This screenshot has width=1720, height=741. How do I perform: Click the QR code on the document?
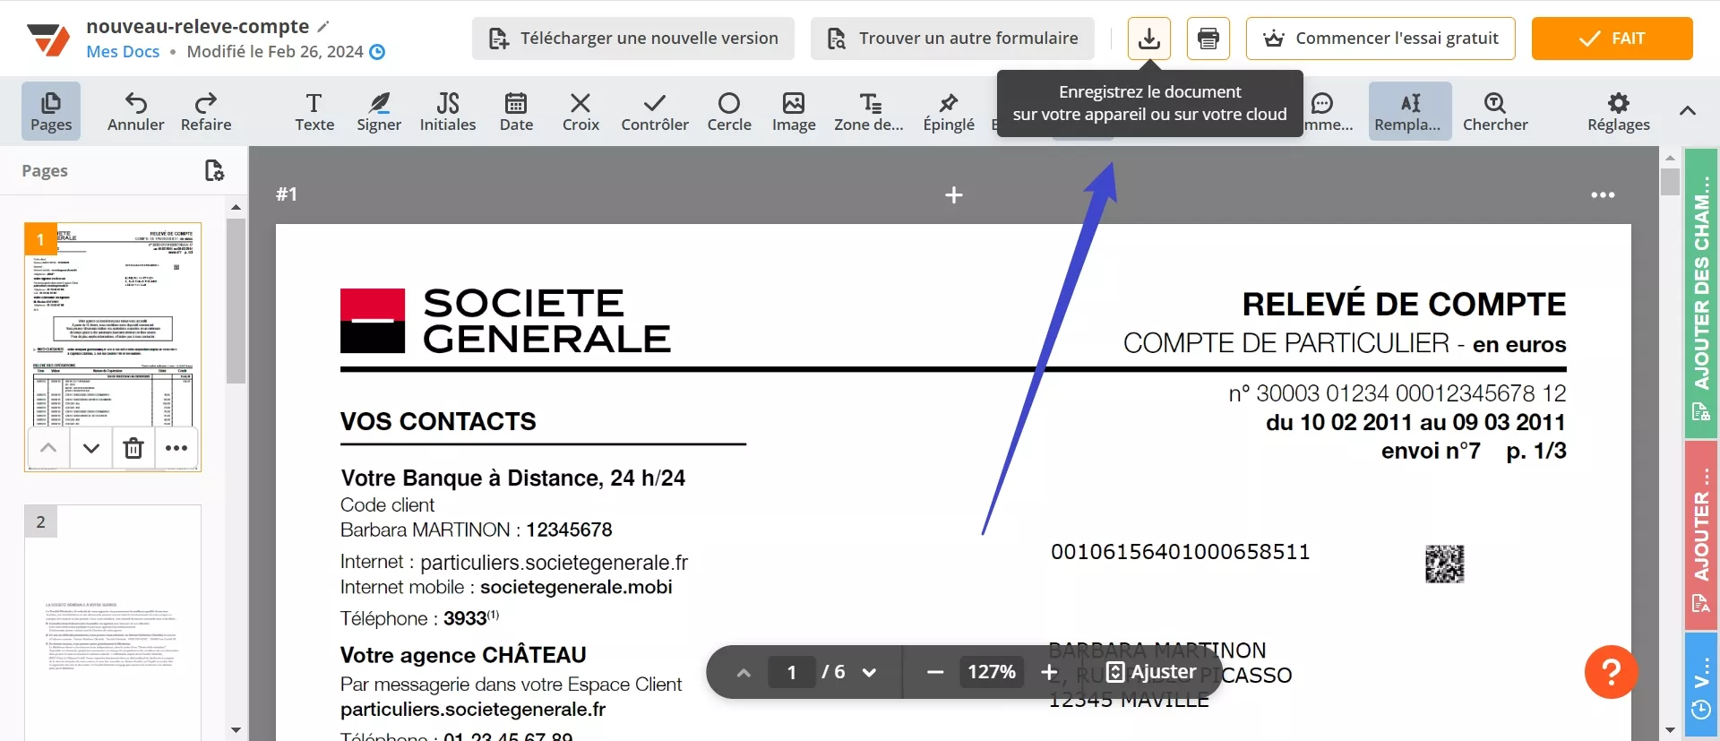pyautogui.click(x=1444, y=564)
